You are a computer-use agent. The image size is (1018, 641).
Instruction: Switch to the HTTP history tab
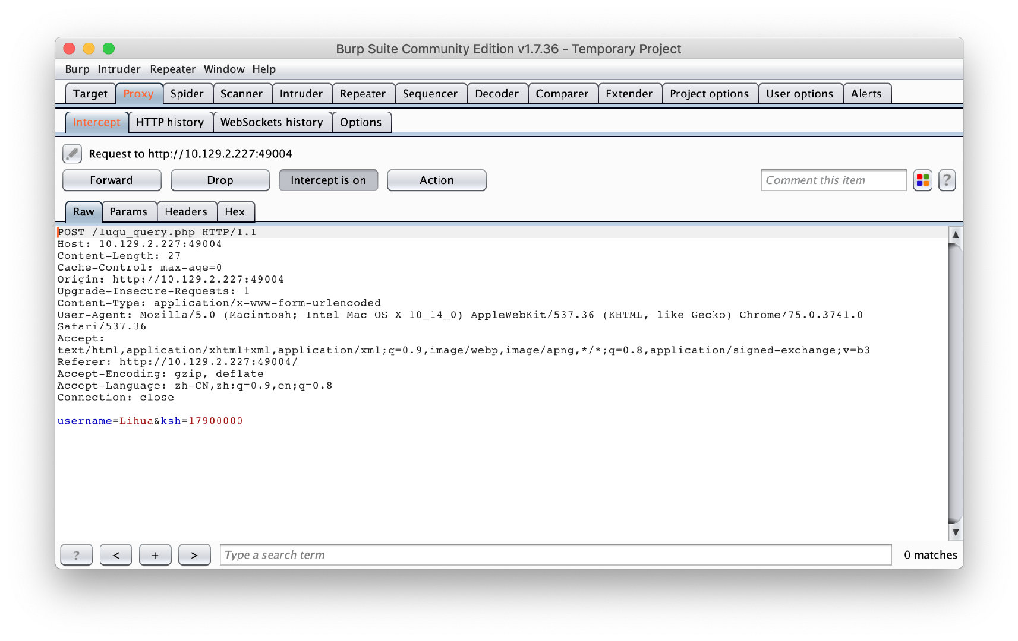pos(170,122)
